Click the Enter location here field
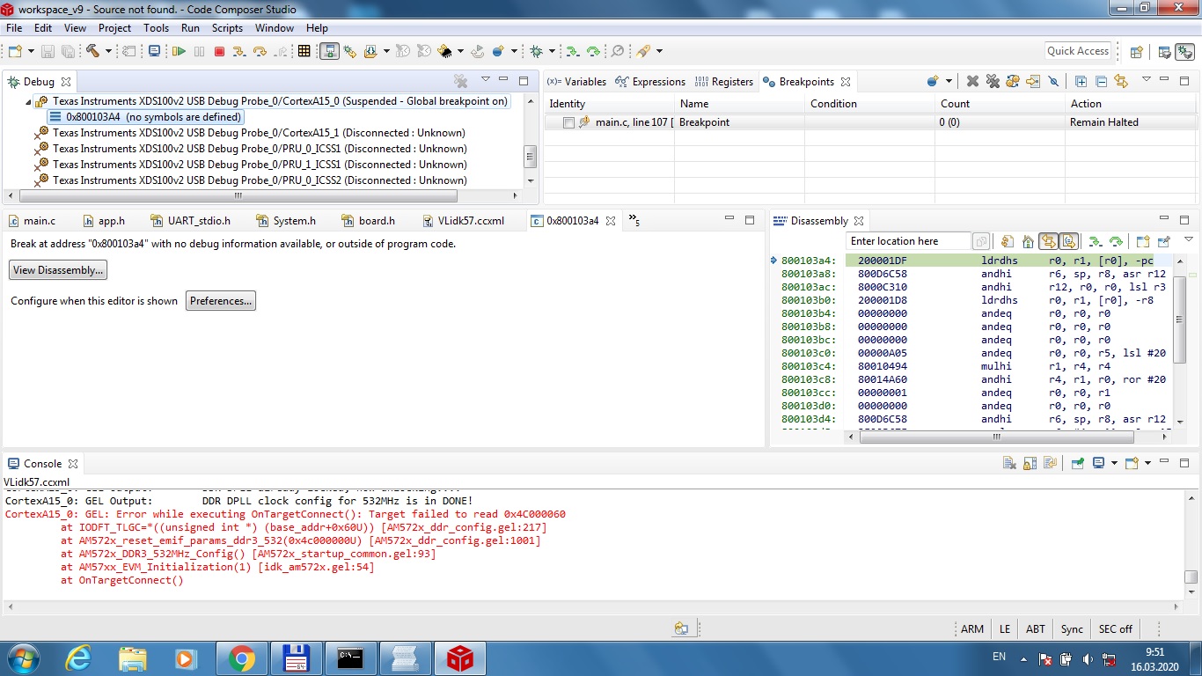This screenshot has width=1202, height=676. click(906, 240)
